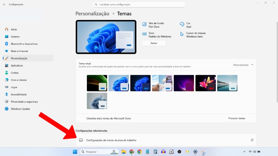This screenshot has height=156, width=278.
Task: Collapse the Tema atual section chevron
Action: click(252, 65)
